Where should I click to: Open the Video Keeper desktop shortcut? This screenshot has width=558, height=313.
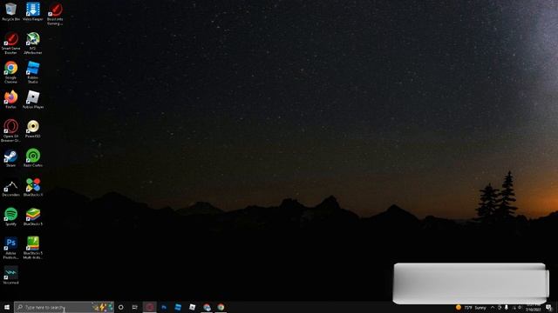click(x=33, y=12)
